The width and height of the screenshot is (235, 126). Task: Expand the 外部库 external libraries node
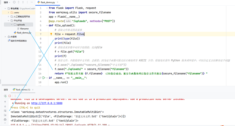(x=5, y=37)
